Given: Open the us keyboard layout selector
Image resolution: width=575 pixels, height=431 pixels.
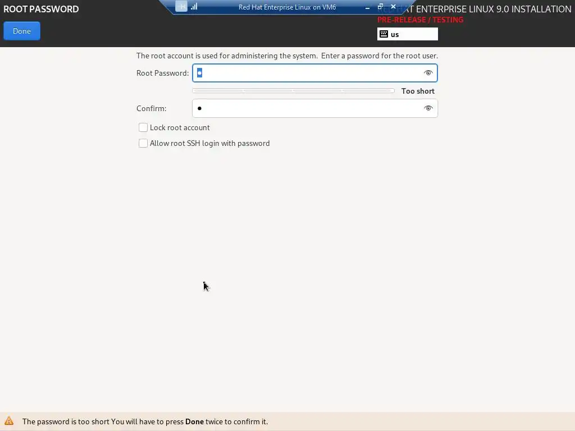Looking at the screenshot, I should [408, 34].
